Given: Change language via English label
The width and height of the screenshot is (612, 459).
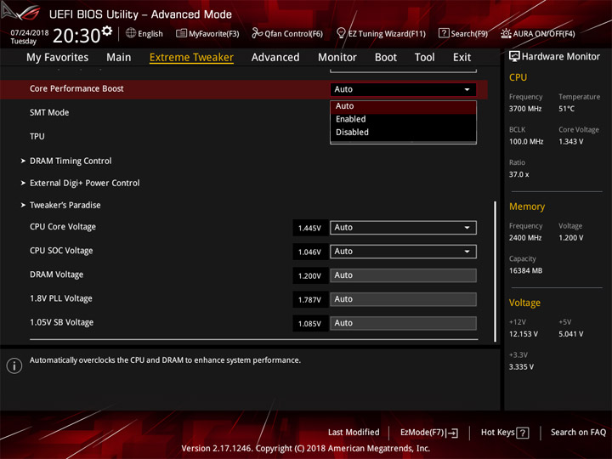Looking at the screenshot, I should coord(150,34).
